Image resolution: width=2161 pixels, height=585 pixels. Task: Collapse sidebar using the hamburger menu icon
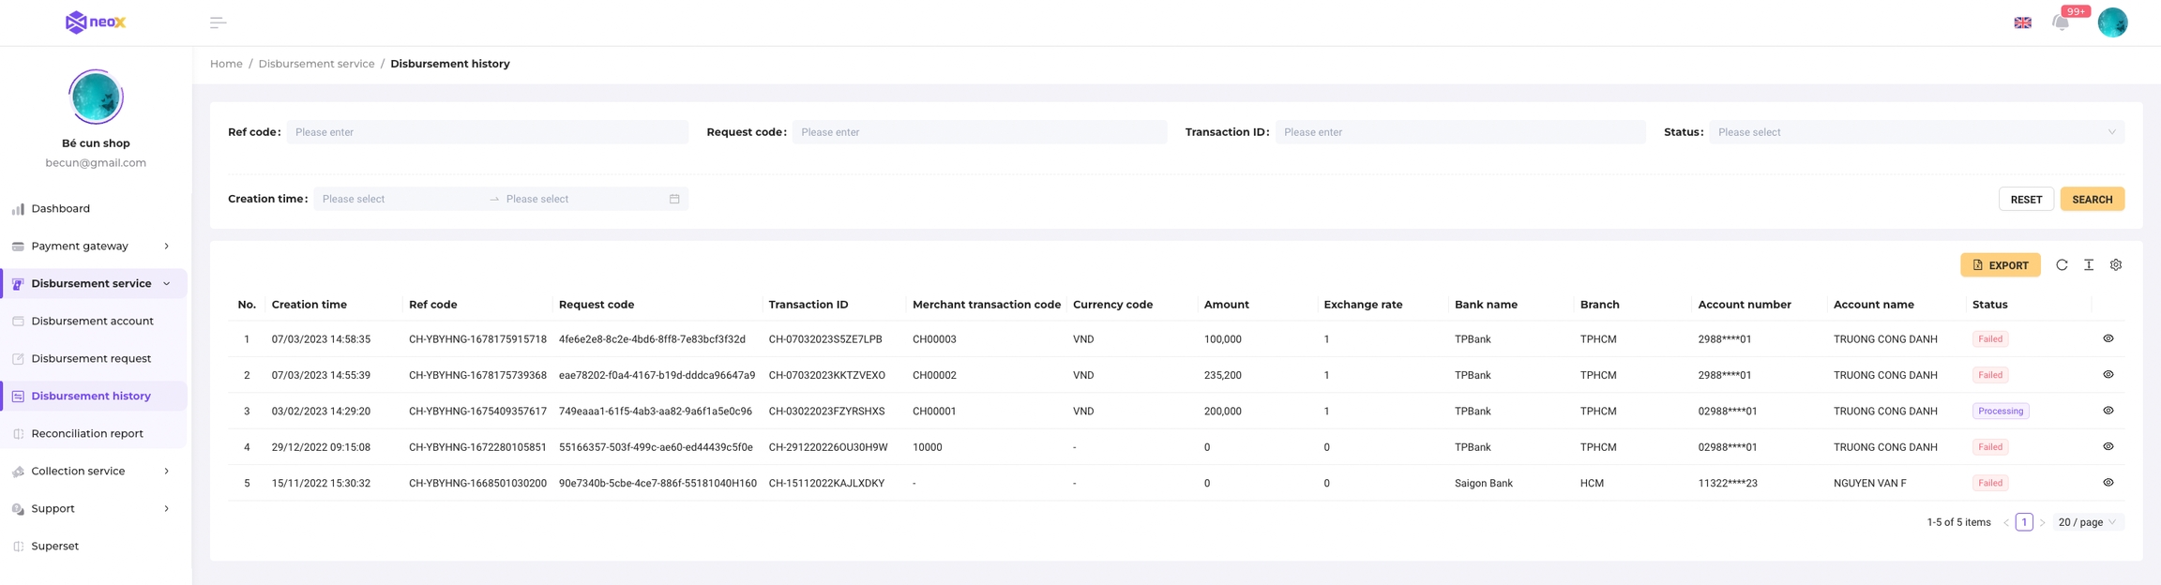click(218, 22)
